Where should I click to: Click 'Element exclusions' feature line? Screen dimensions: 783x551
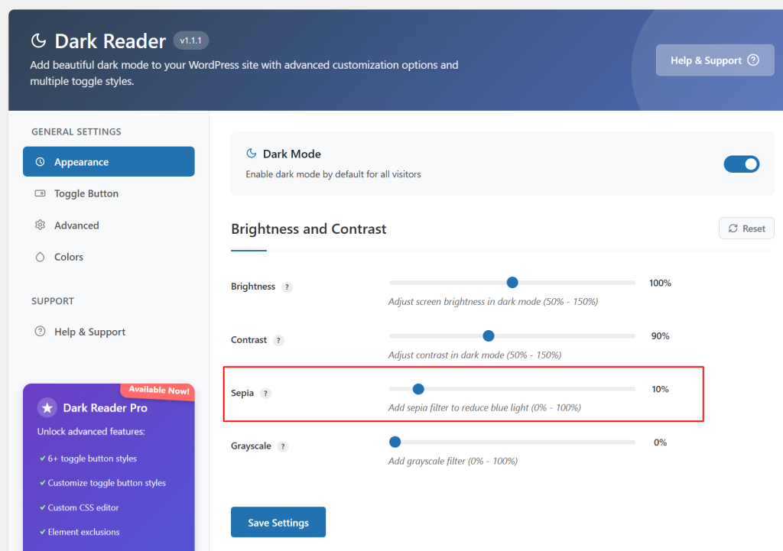pyautogui.click(x=84, y=532)
